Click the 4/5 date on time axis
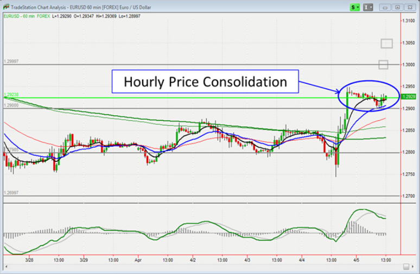This screenshot has width=420, height=274. pyautogui.click(x=357, y=260)
